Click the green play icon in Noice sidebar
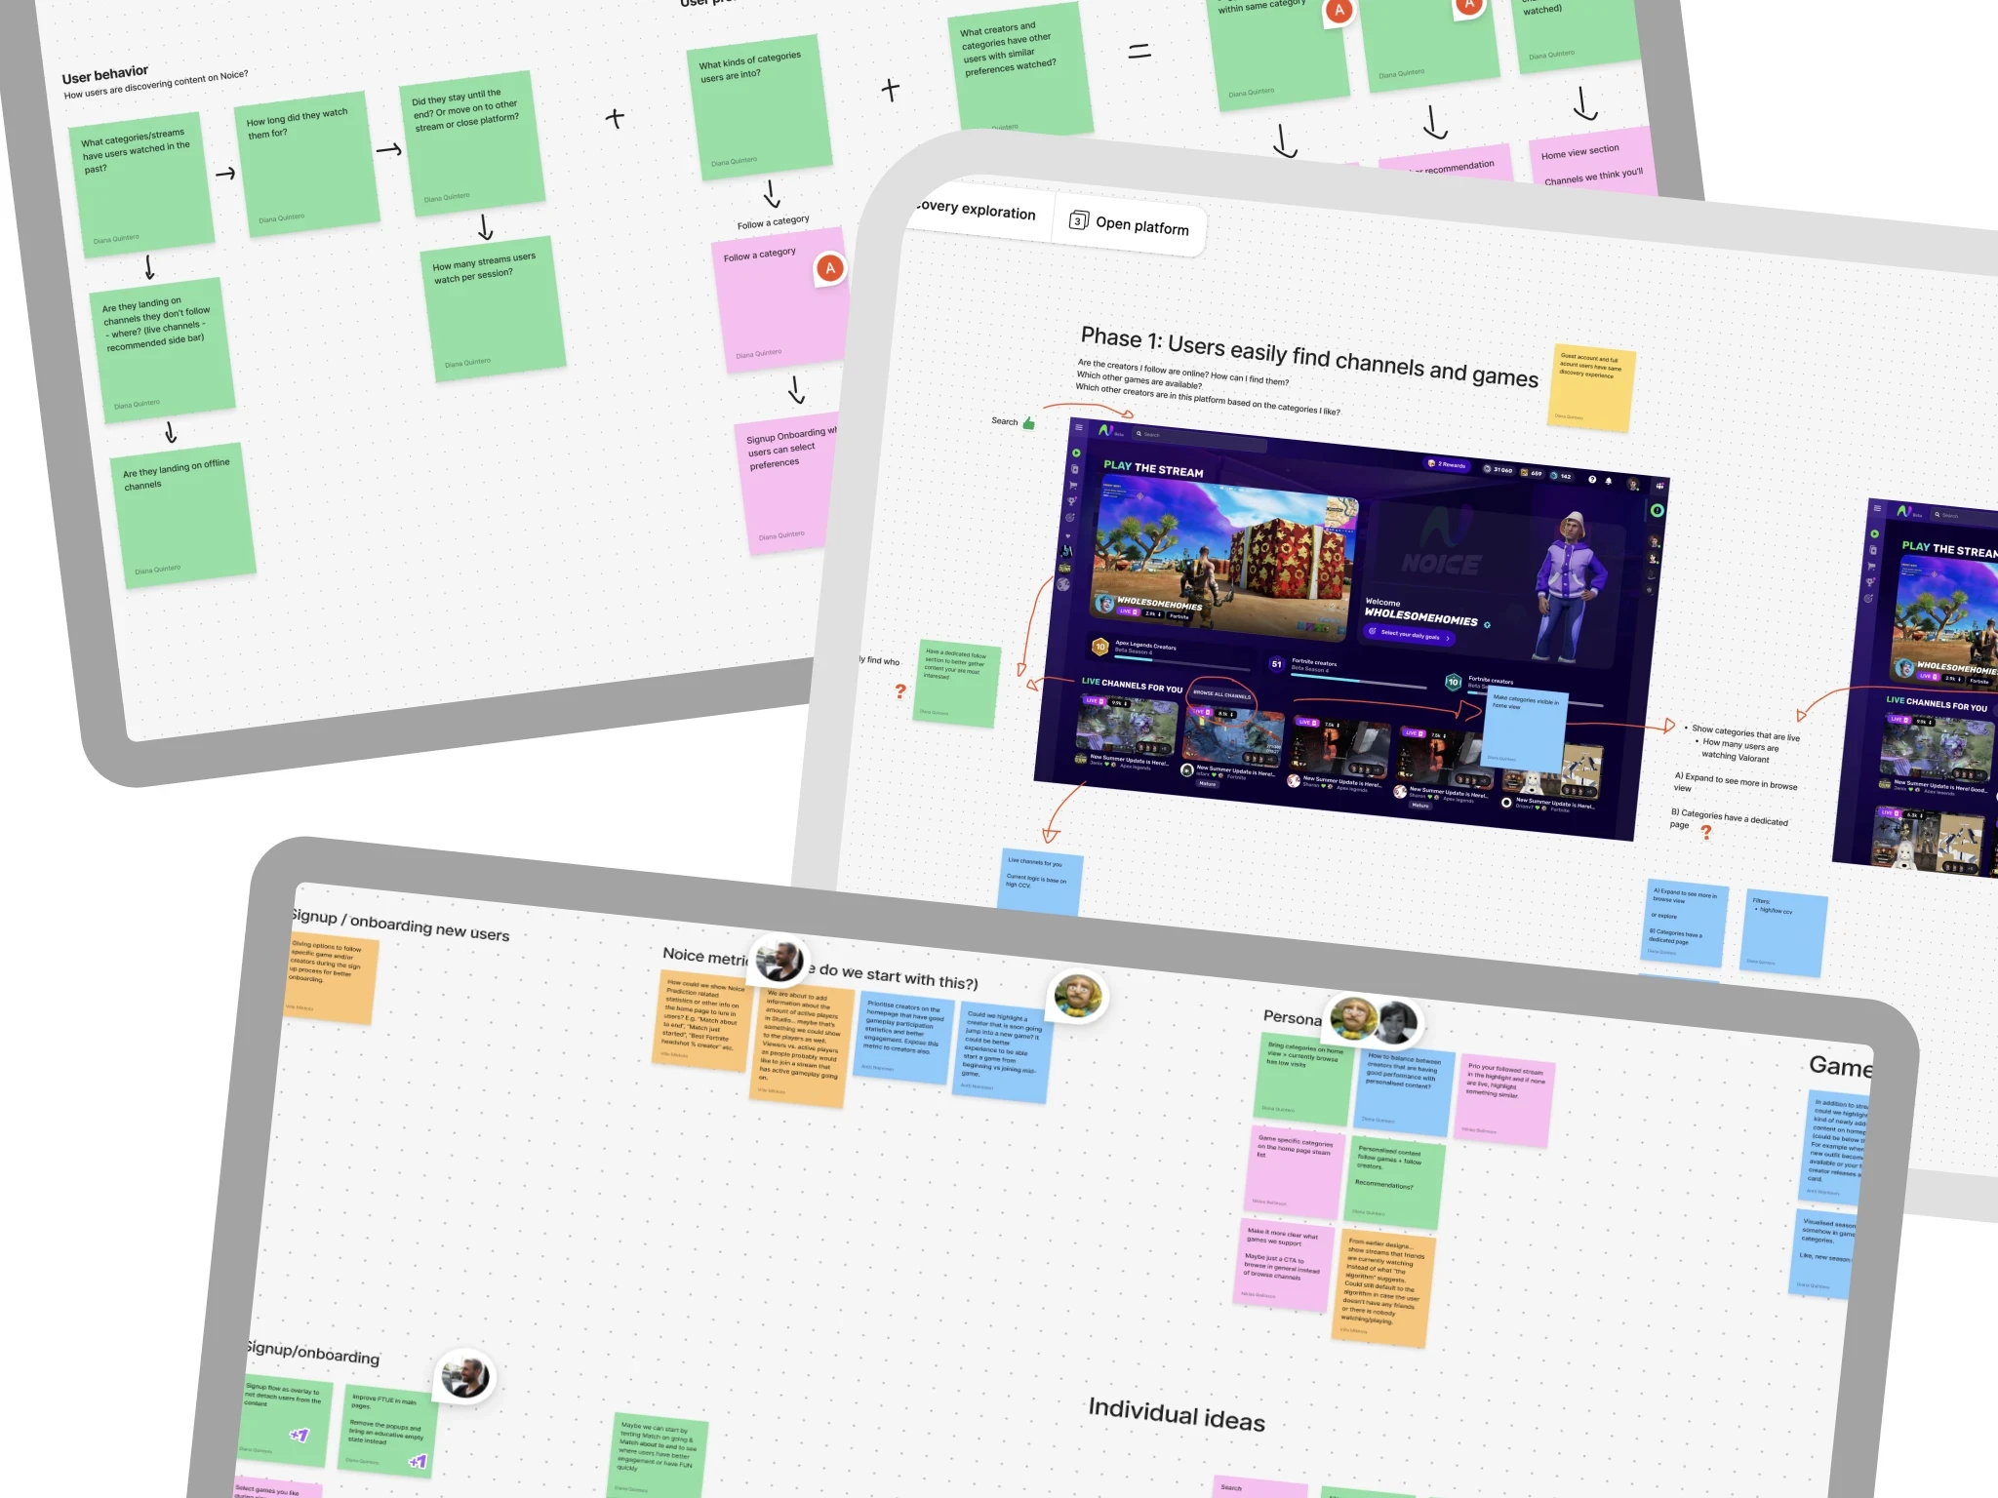The width and height of the screenshot is (1998, 1498). (1076, 453)
